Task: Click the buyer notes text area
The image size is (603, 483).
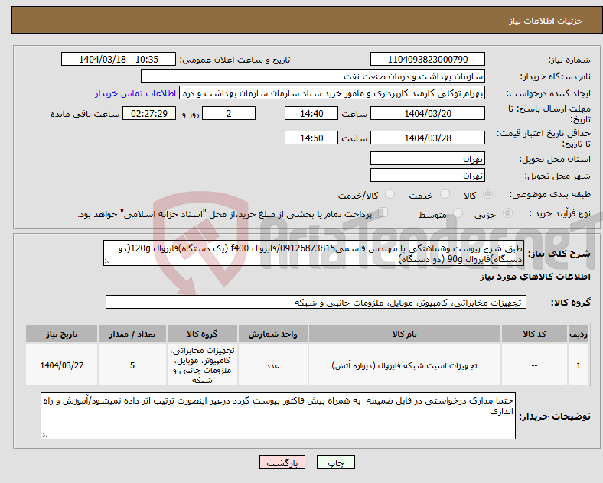Action: point(278,416)
